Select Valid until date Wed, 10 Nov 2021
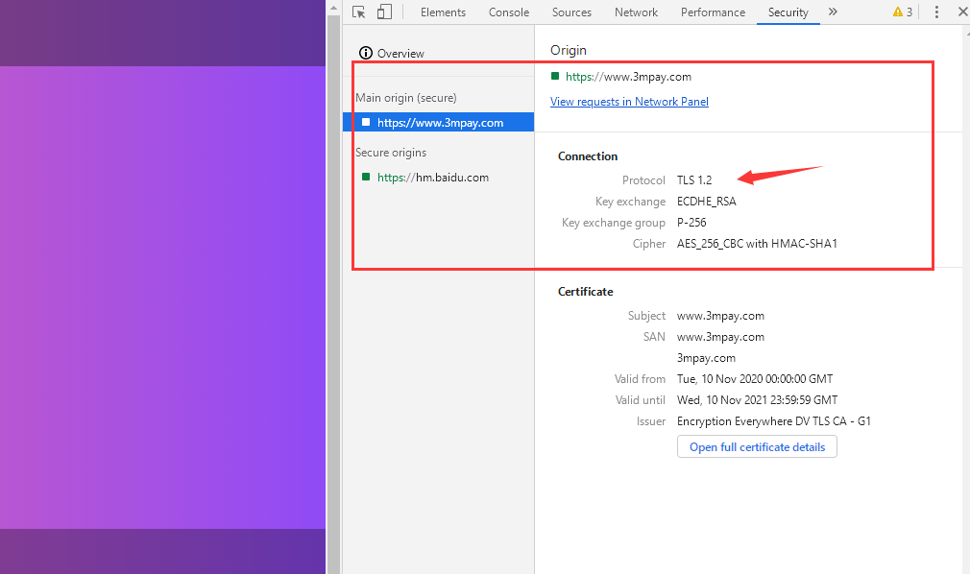Screen dimensions: 970x574 tap(757, 399)
